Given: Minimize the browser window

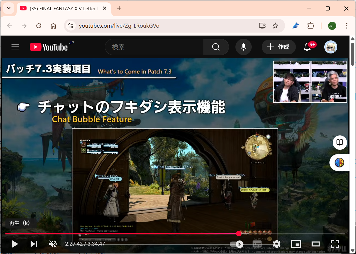Looking at the screenshot, I should (309, 8).
